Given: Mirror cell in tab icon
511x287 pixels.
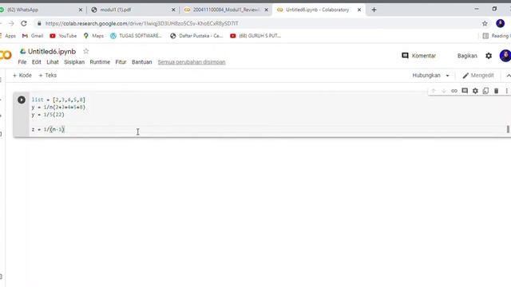Looking at the screenshot, I should click(486, 91).
